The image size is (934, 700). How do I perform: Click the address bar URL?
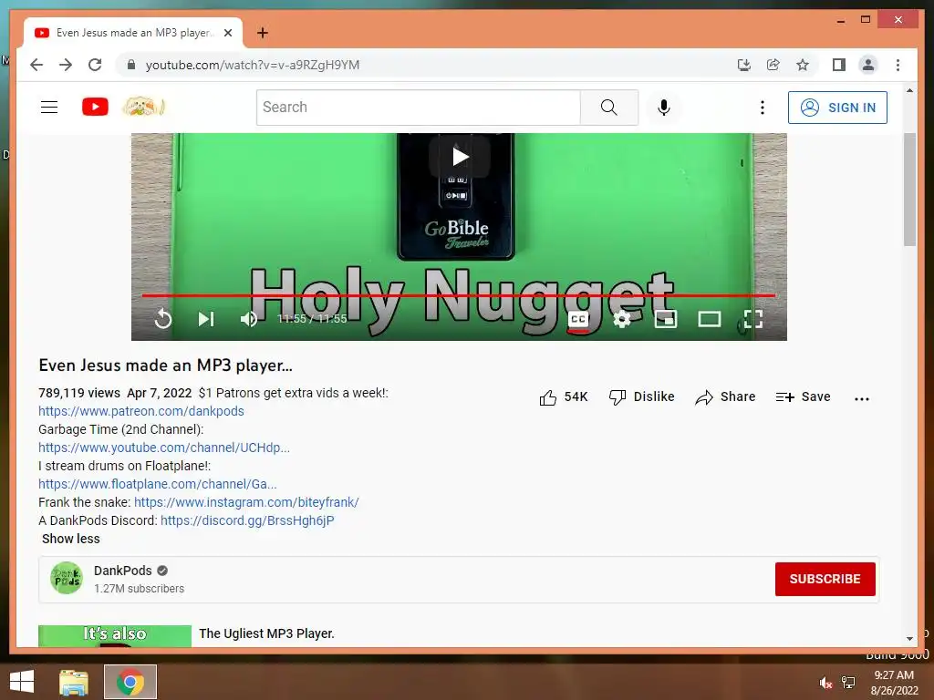[253, 65]
